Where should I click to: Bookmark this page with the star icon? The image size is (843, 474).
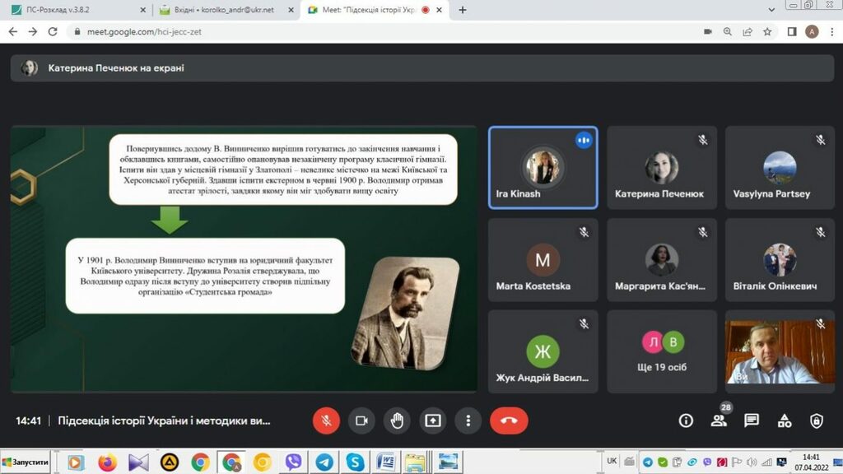click(767, 31)
